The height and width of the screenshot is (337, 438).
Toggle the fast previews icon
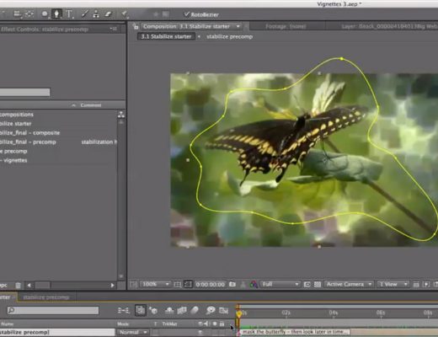(x=426, y=285)
